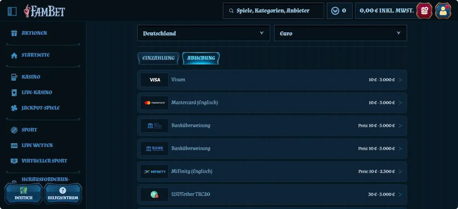The width and height of the screenshot is (458, 209).
Task: Click the monitor icon beside Virtueller Sport
Action: pyautogui.click(x=14, y=161)
